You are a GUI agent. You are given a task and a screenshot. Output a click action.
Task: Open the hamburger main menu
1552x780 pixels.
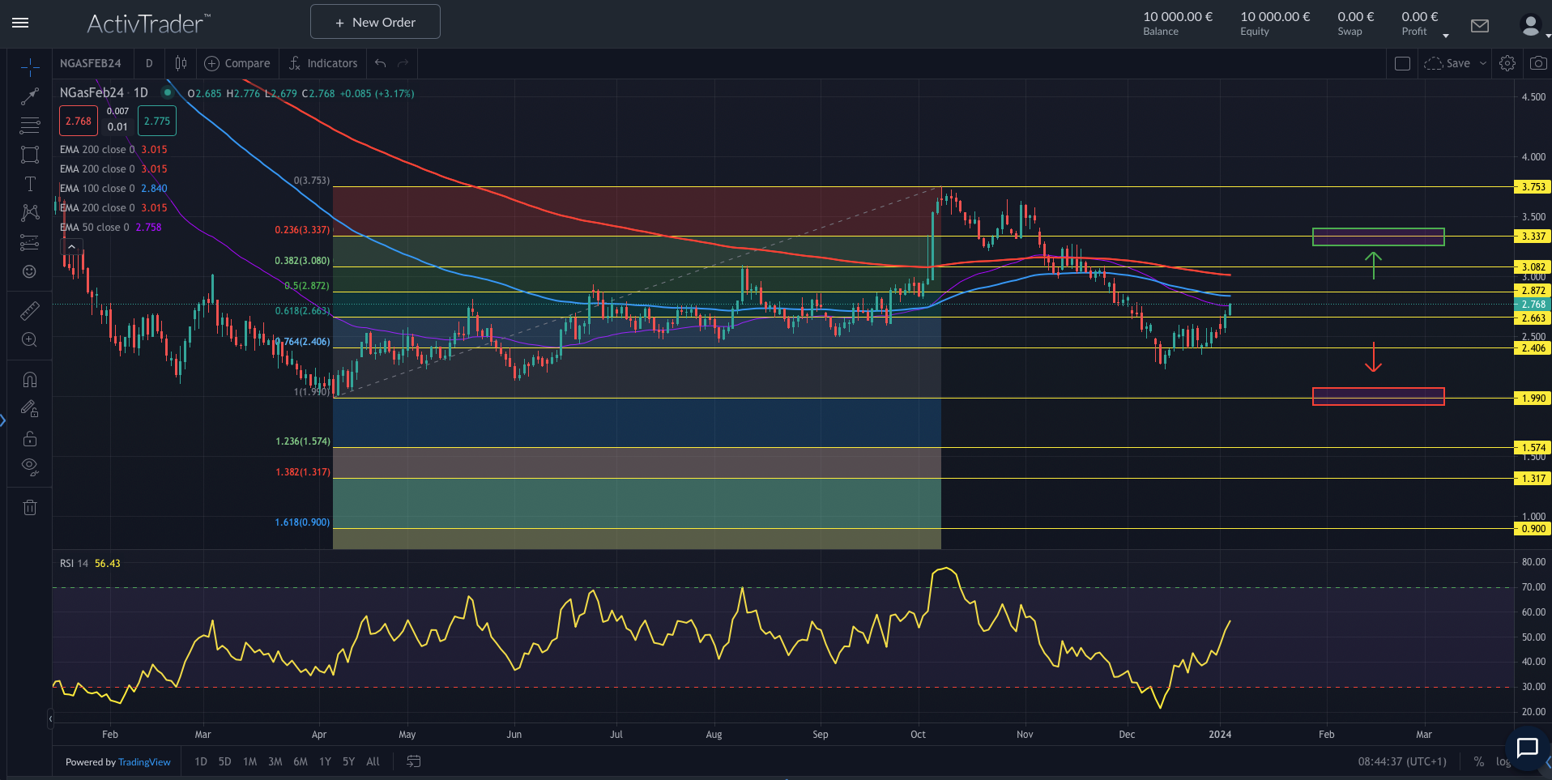click(x=20, y=23)
